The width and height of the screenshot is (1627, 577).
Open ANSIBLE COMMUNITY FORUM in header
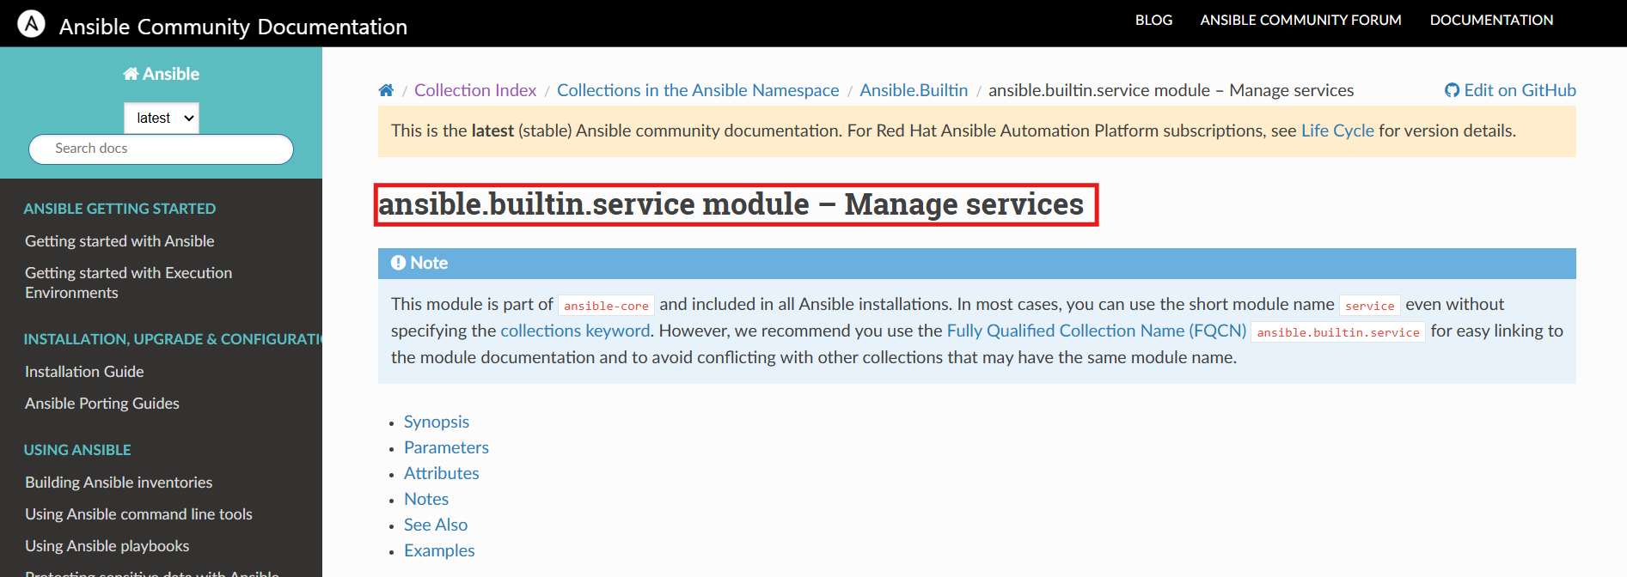1300,20
